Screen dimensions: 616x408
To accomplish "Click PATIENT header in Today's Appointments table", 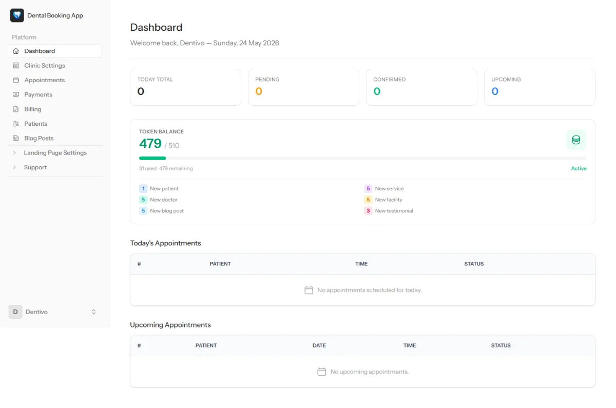I will click(220, 264).
